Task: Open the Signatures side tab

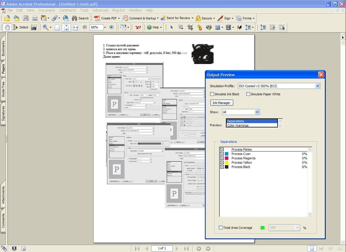Action: pyautogui.click(x=3, y=113)
